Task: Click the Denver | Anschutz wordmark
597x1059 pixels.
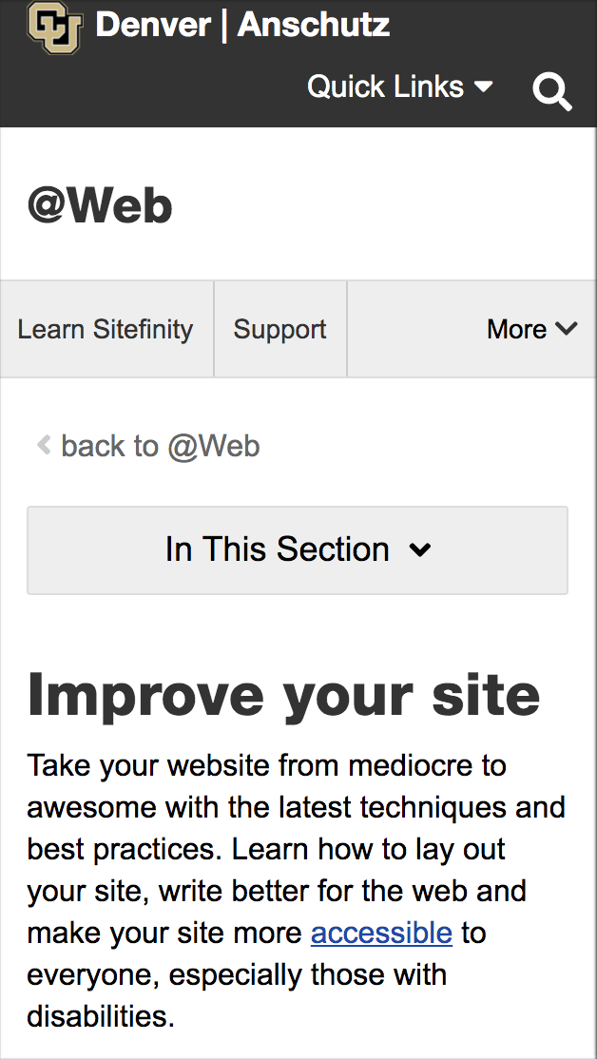Action: [241, 26]
